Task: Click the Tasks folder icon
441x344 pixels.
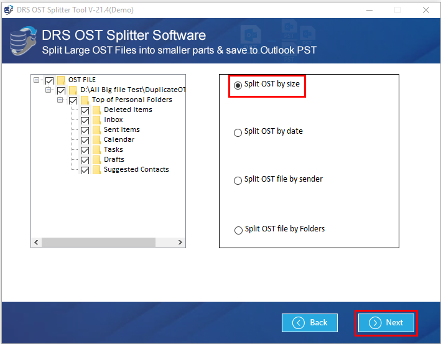Action: [96, 150]
